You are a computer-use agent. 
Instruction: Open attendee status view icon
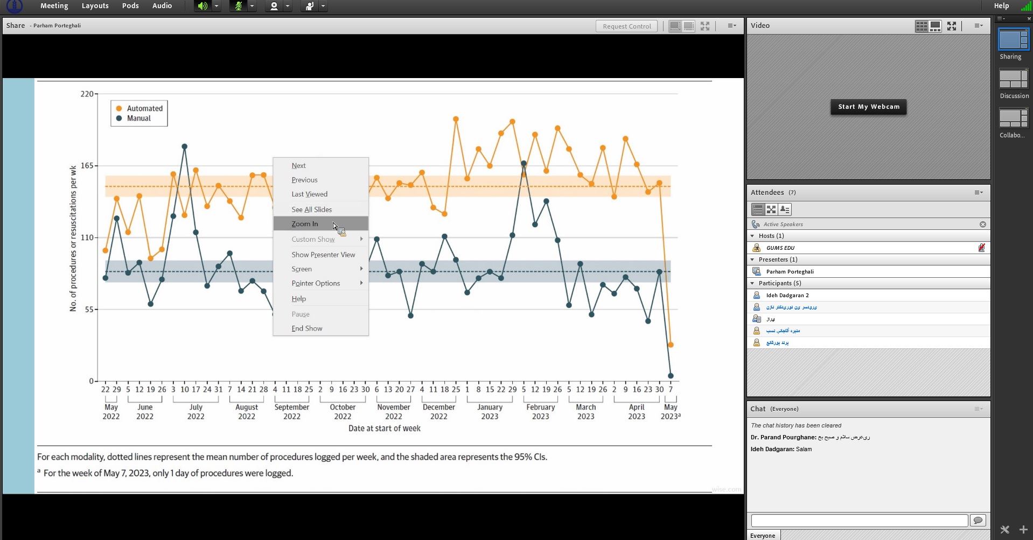(x=785, y=209)
